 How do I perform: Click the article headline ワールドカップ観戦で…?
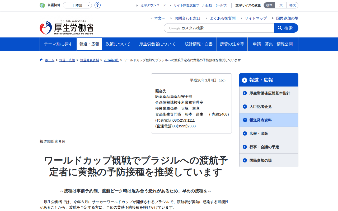(x=136, y=166)
